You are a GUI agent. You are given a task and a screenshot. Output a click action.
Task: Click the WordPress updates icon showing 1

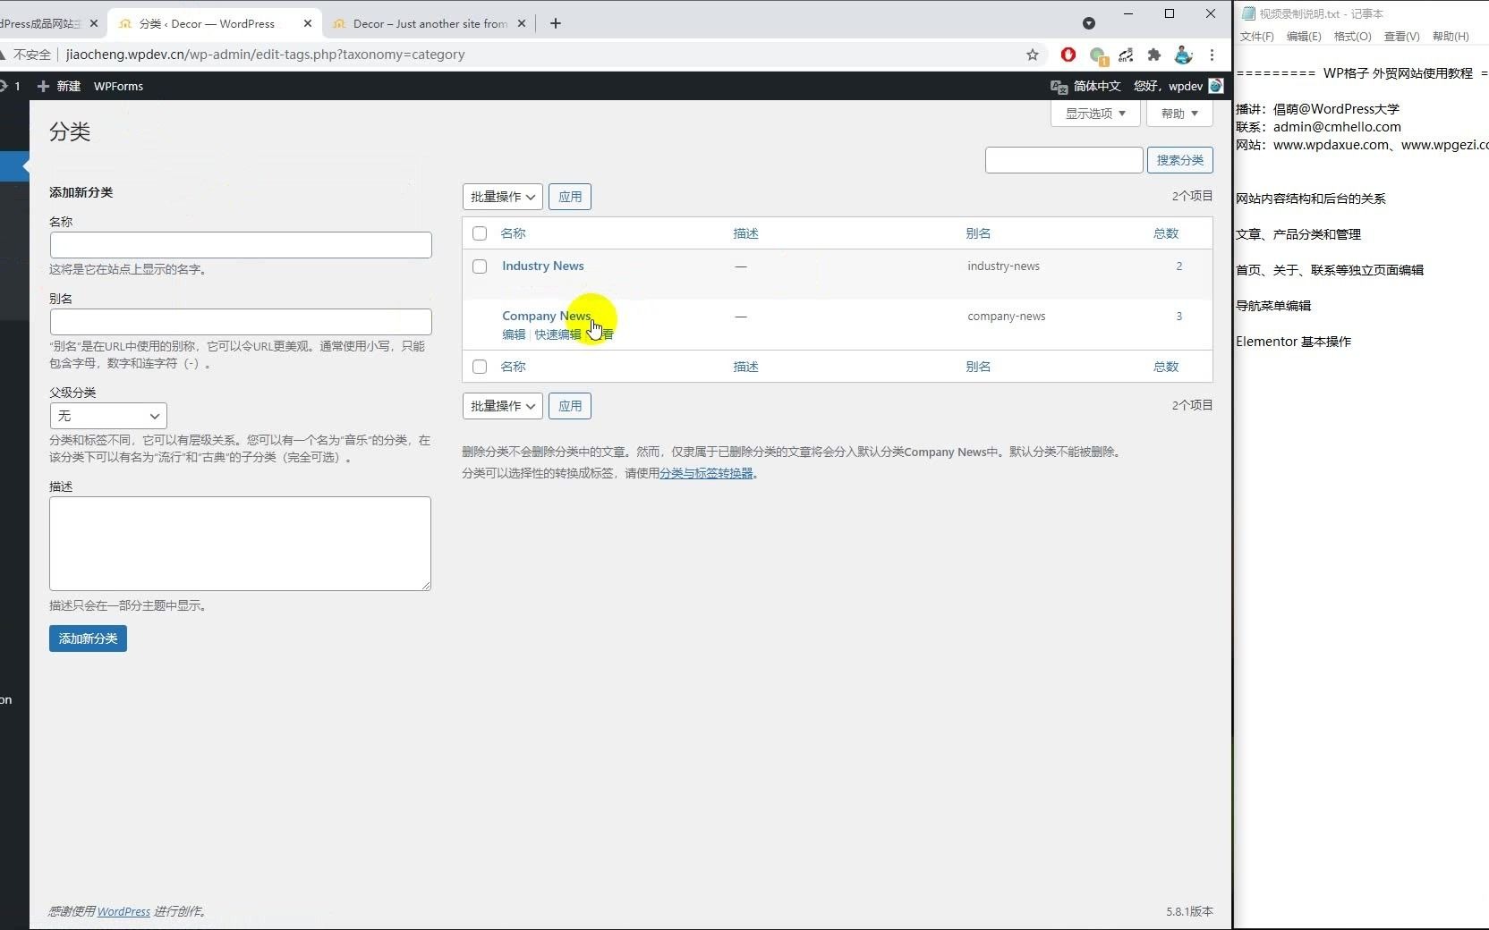point(13,86)
